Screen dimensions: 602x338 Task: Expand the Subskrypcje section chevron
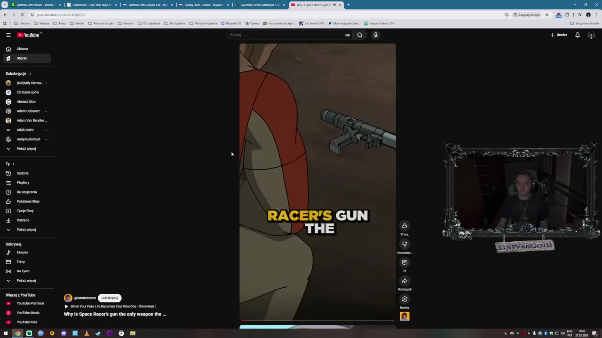point(30,73)
